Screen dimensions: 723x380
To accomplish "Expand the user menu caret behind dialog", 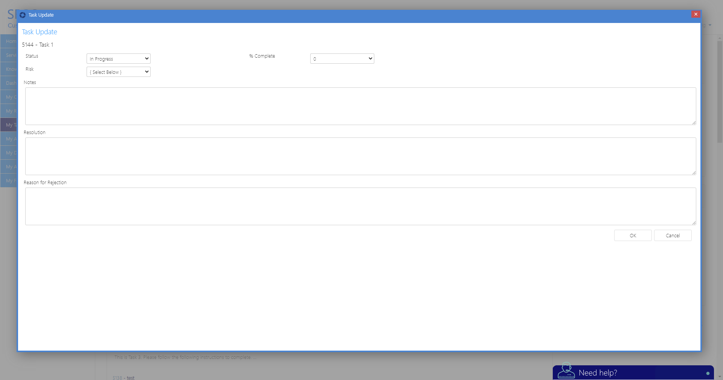I will point(710,25).
